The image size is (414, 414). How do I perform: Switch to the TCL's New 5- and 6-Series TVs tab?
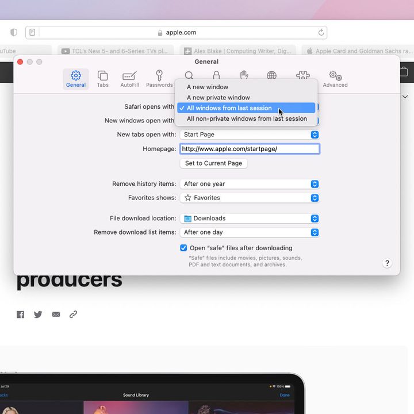[116, 51]
